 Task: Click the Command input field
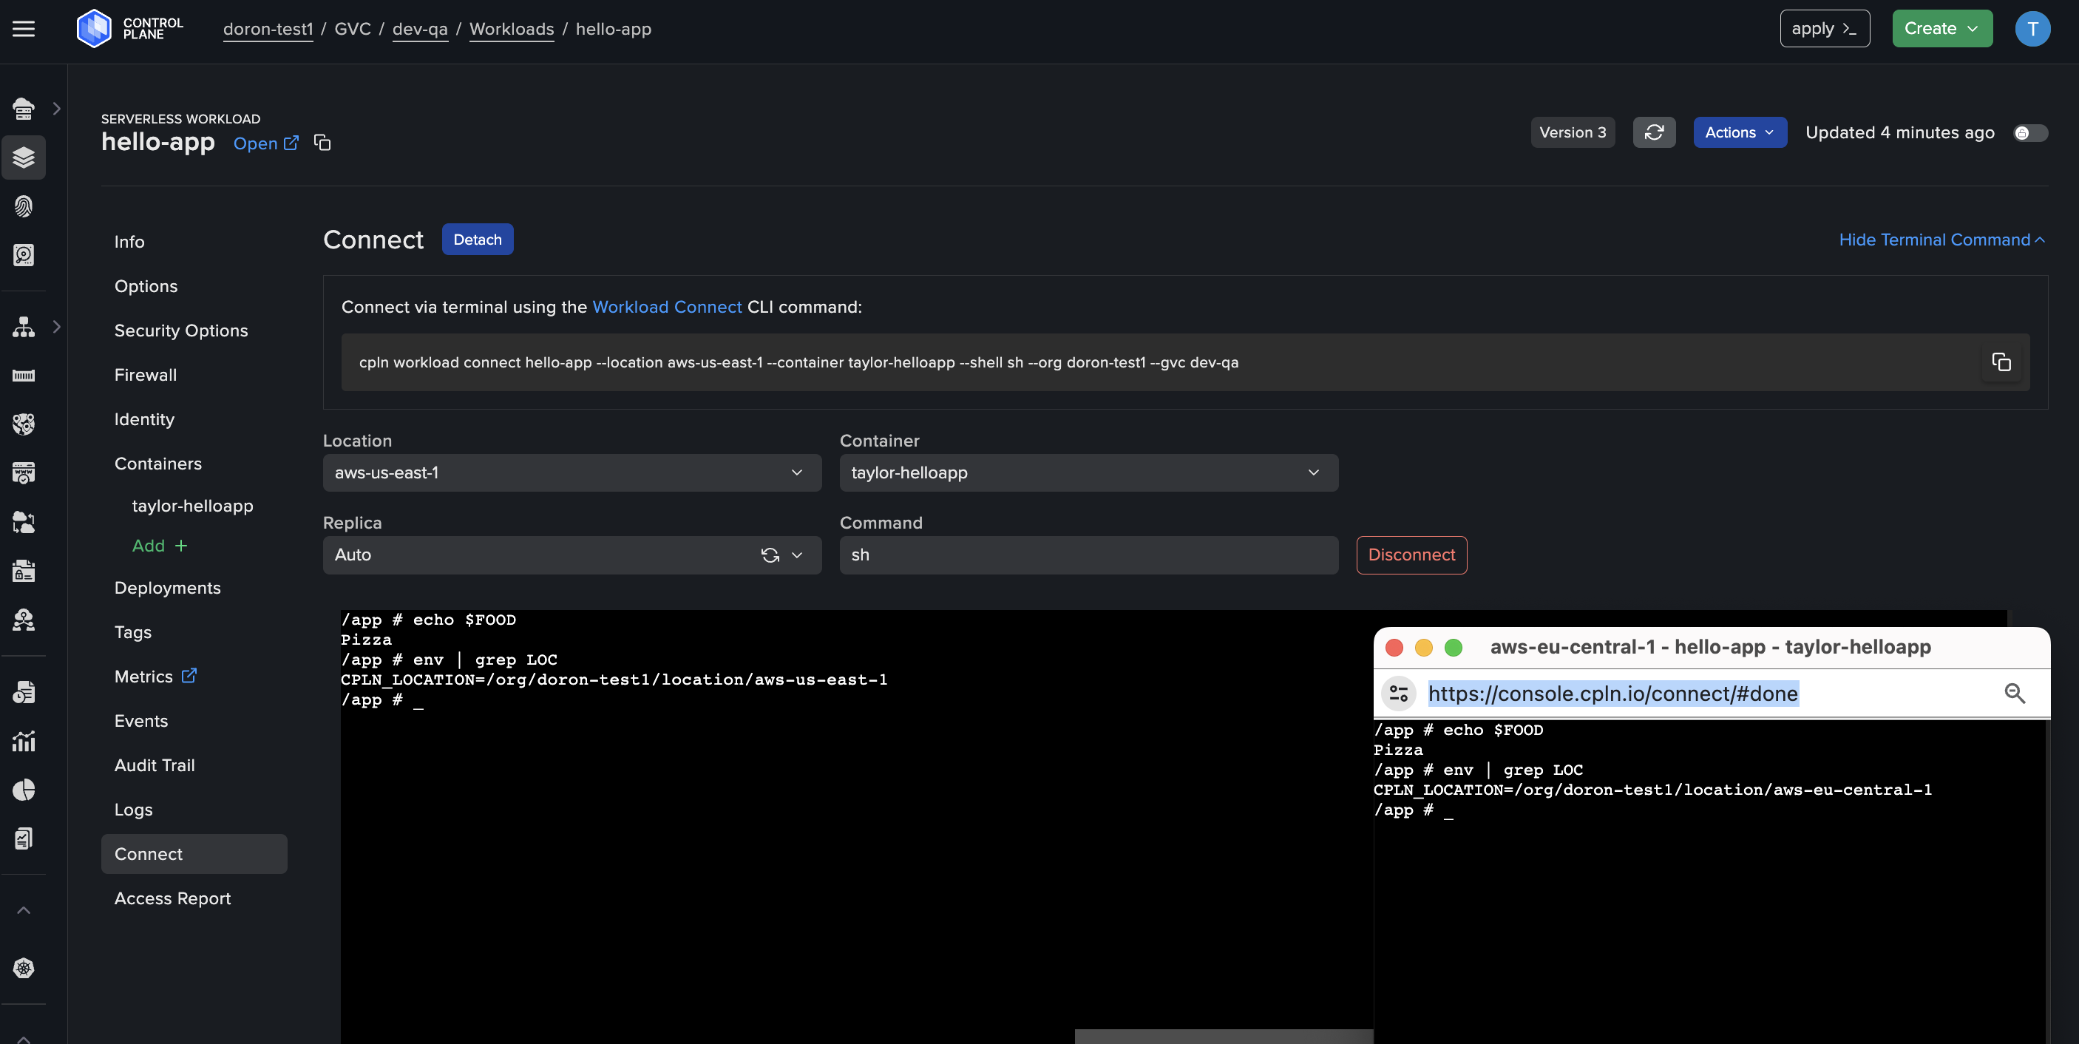click(x=1088, y=554)
